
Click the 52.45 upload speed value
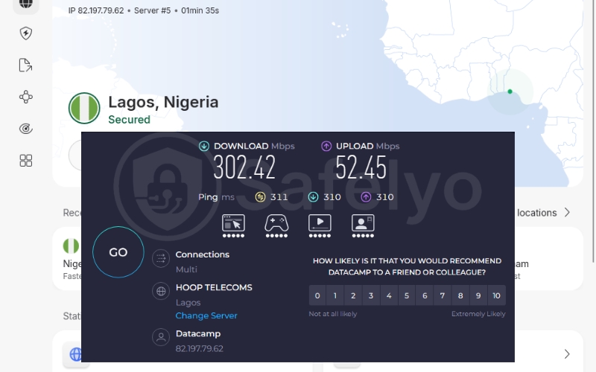point(361,167)
